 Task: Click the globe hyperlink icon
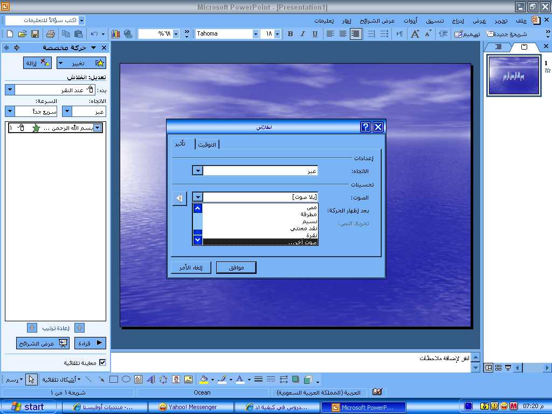pos(128,34)
